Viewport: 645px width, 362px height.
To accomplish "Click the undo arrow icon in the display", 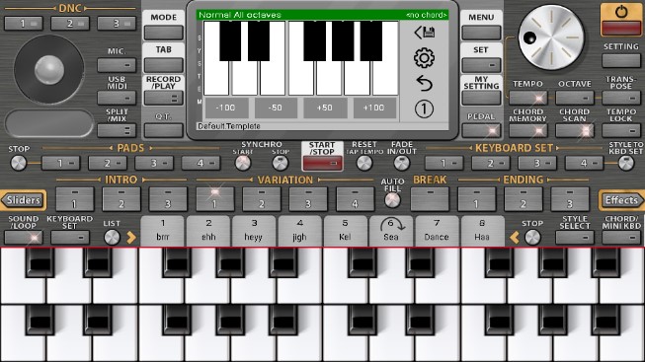I will (424, 84).
